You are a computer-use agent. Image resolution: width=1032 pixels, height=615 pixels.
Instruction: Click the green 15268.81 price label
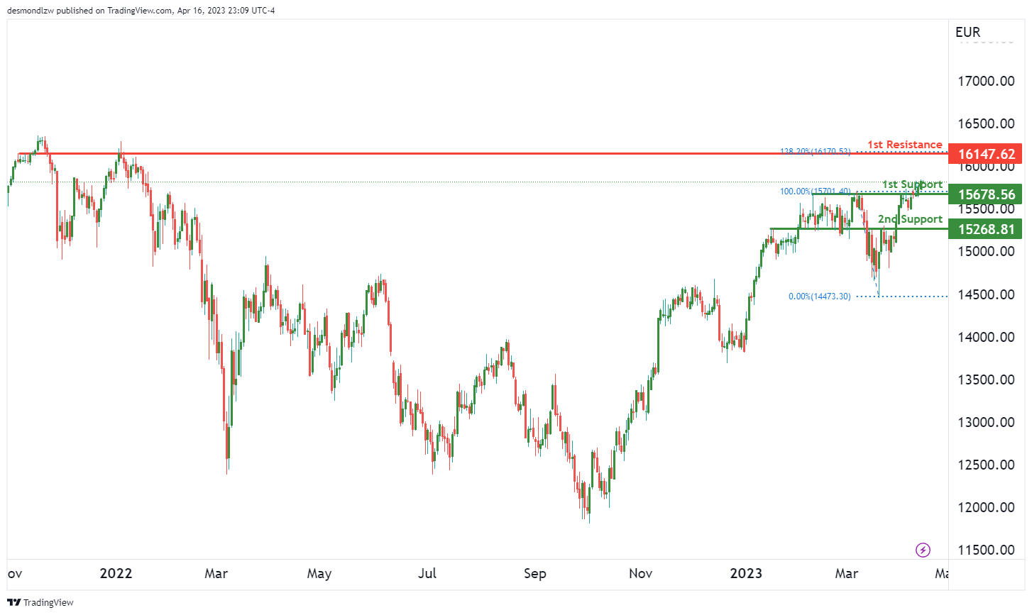tap(986, 229)
